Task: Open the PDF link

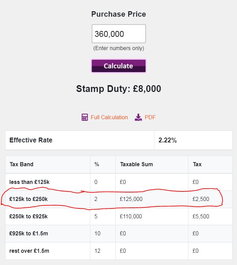Action: tap(150, 117)
